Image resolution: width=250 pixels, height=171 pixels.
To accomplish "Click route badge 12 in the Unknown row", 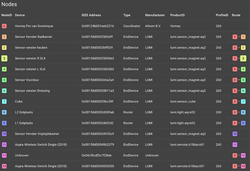I will 243,155.
